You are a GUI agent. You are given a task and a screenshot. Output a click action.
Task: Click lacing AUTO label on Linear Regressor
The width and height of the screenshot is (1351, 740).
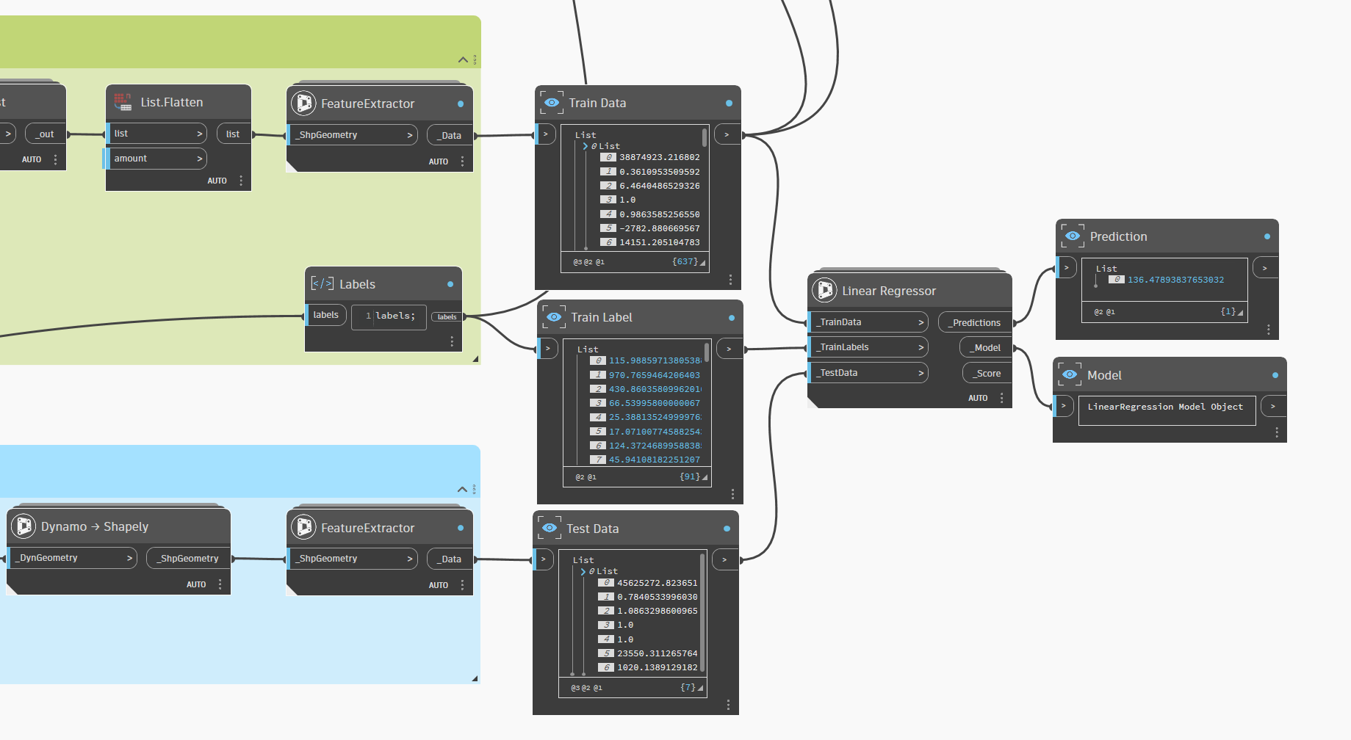click(x=978, y=398)
